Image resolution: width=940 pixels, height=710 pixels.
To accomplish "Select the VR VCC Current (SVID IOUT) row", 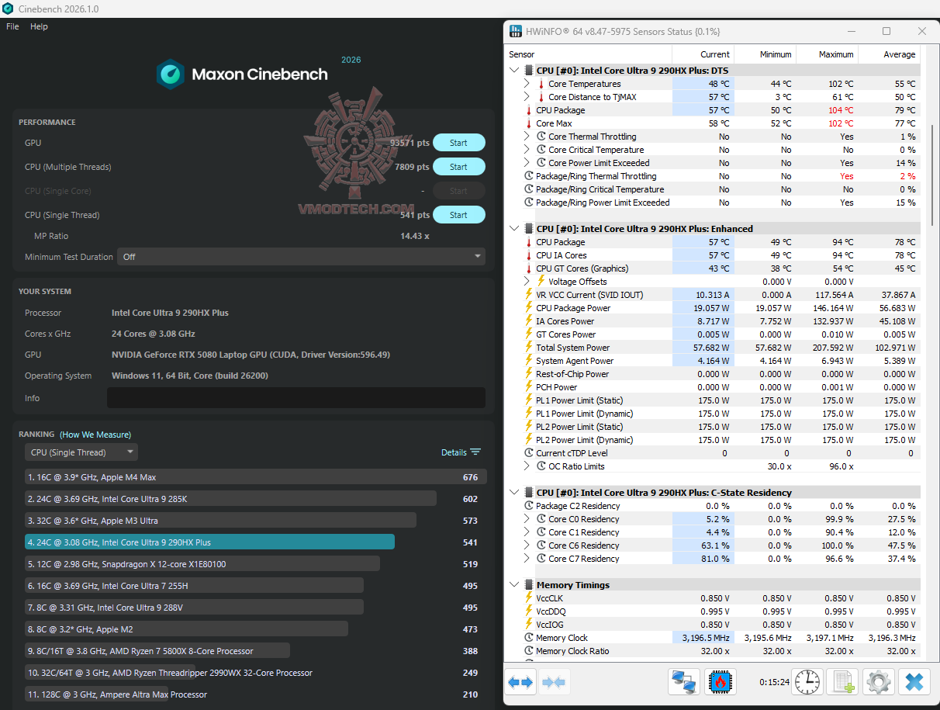I will [714, 295].
